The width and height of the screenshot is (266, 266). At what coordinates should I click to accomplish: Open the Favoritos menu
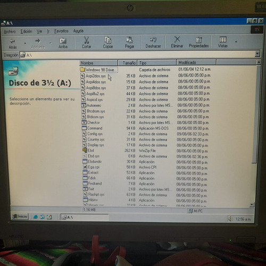pos(61,31)
